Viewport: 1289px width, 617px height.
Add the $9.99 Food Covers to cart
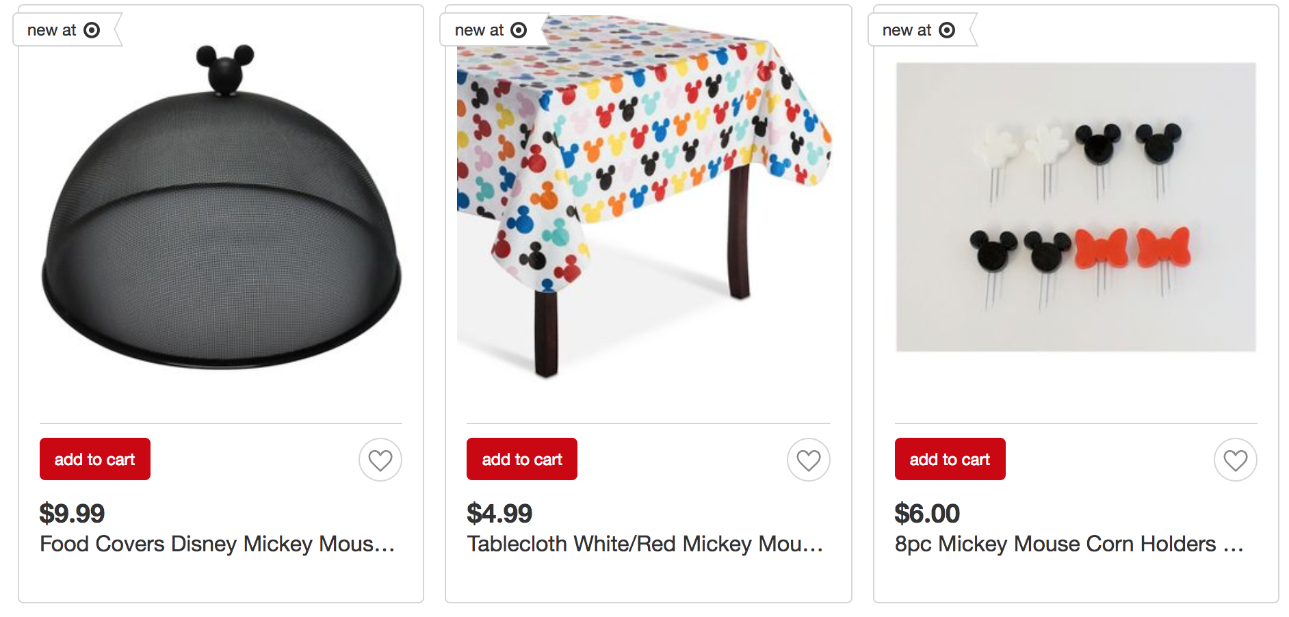[95, 459]
